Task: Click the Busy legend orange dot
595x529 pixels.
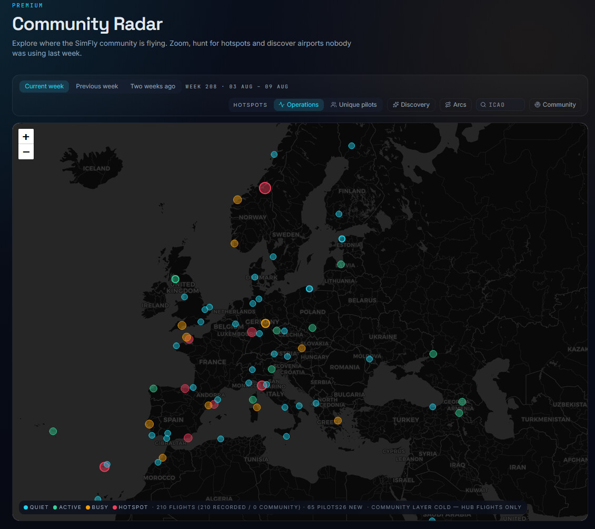Action: [88, 507]
